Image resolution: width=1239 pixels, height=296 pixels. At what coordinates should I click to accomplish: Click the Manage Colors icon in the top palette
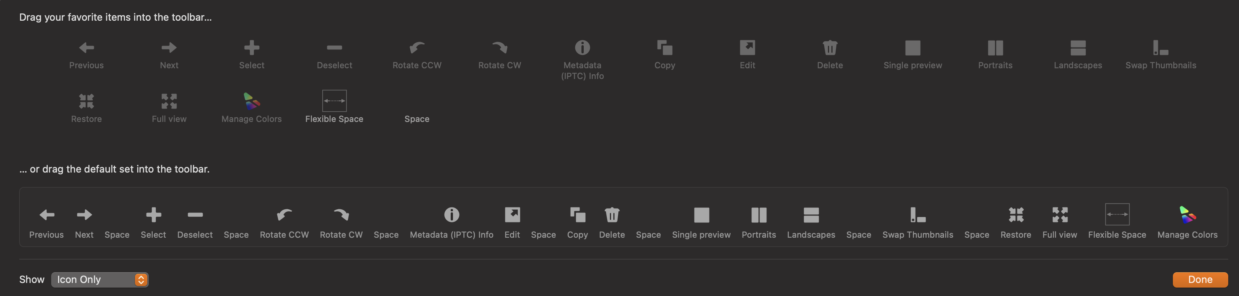[251, 101]
